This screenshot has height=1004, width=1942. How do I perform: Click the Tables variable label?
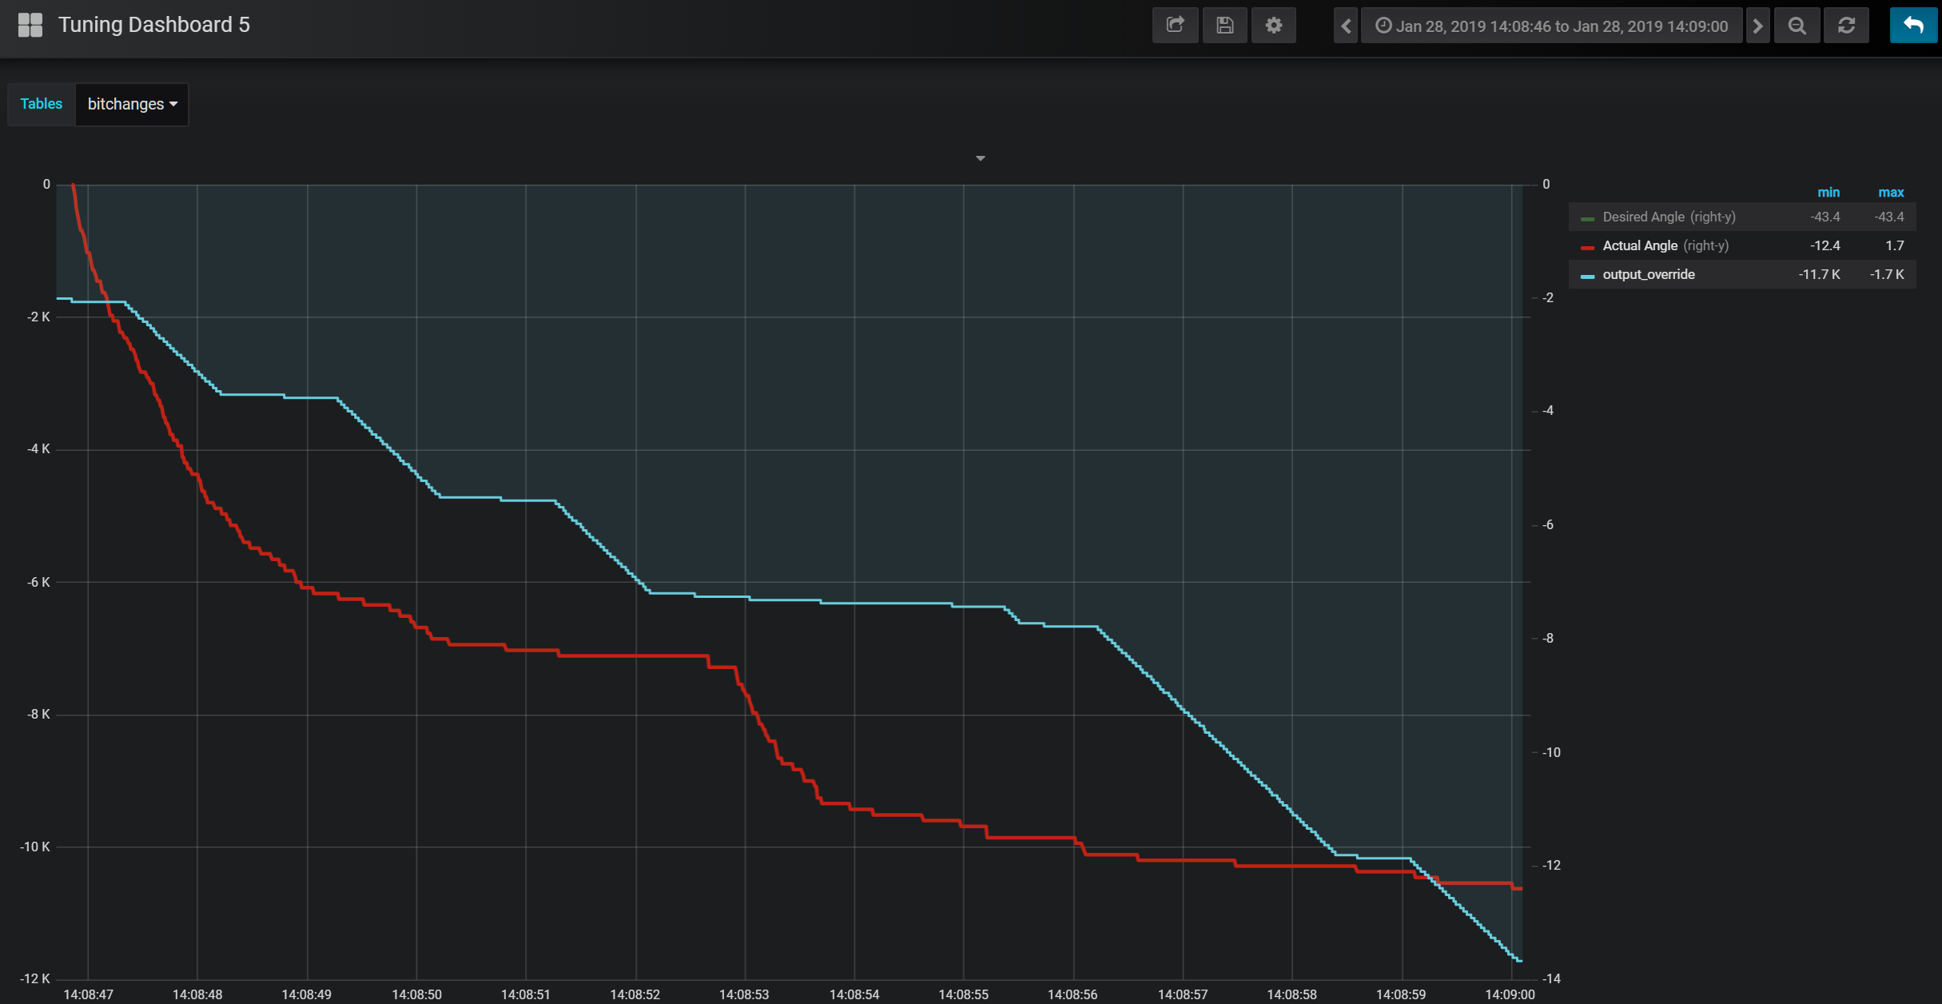pyautogui.click(x=42, y=104)
